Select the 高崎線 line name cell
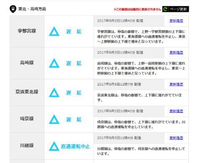 click(27, 63)
